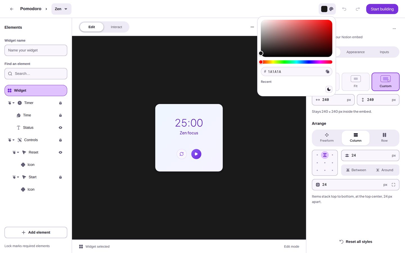
Task: Click the lock icon on Timer row
Action: (x=60, y=103)
